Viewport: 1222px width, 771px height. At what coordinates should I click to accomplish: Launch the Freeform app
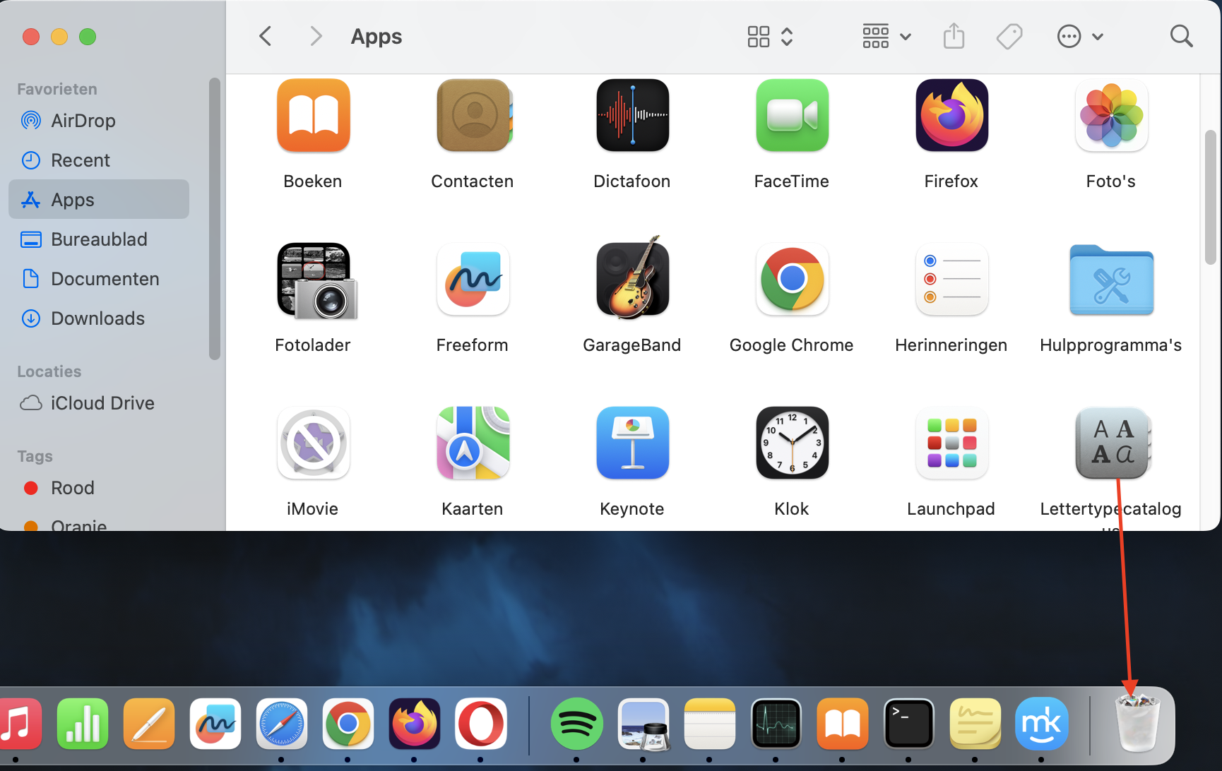tap(472, 280)
